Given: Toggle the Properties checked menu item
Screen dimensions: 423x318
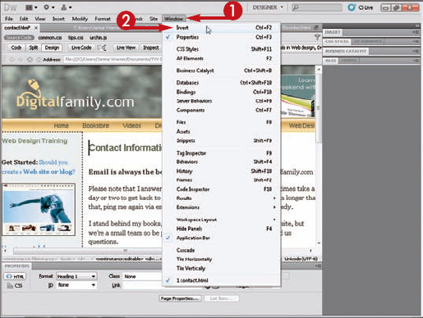Looking at the screenshot, I should pos(221,37).
